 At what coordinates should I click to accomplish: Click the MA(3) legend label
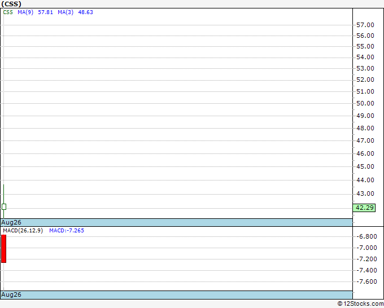[x=66, y=12]
